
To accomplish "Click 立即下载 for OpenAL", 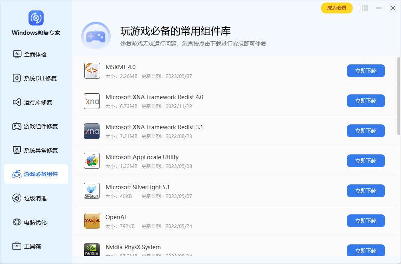I will [x=365, y=221].
